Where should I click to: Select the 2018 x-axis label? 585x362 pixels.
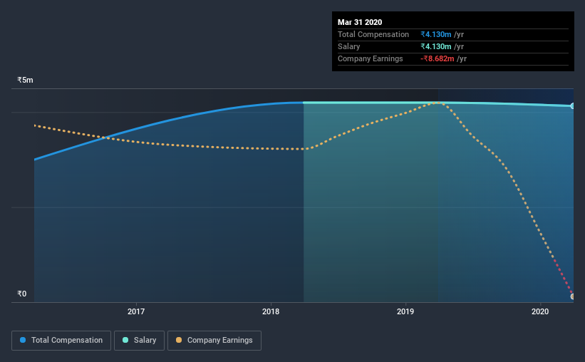[x=271, y=311]
